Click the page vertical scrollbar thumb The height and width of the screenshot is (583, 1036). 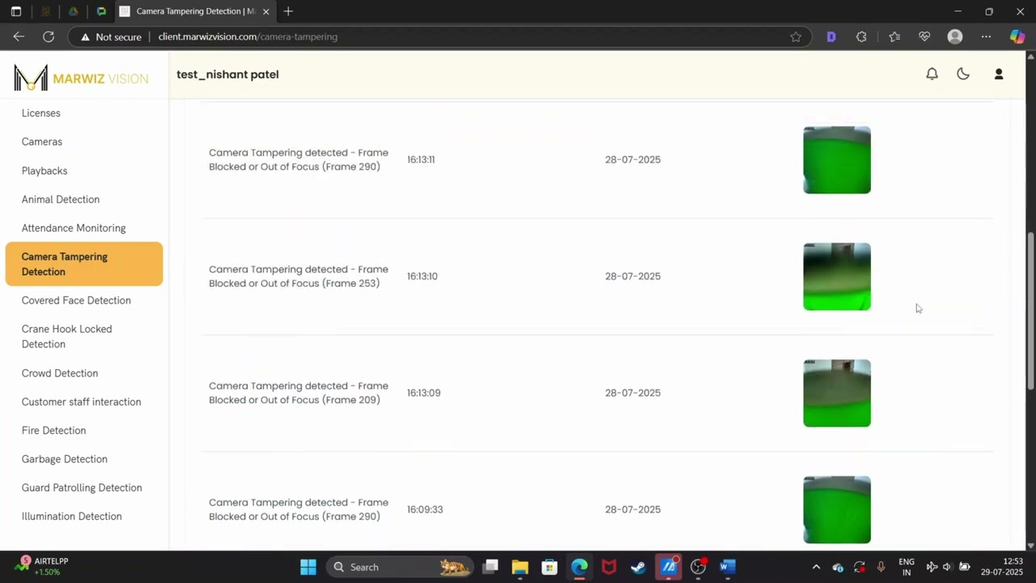point(1030,311)
